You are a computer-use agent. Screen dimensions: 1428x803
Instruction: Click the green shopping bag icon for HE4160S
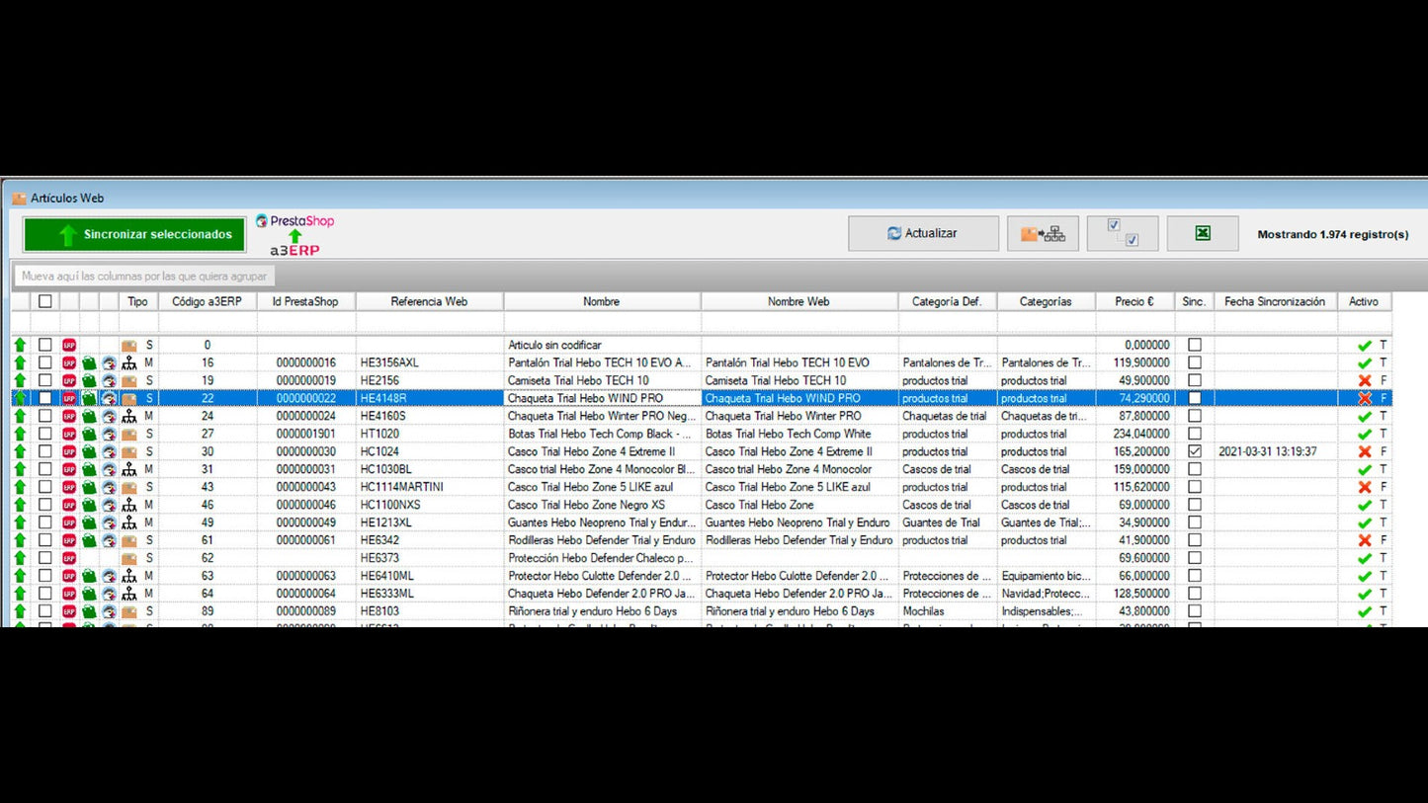click(89, 417)
